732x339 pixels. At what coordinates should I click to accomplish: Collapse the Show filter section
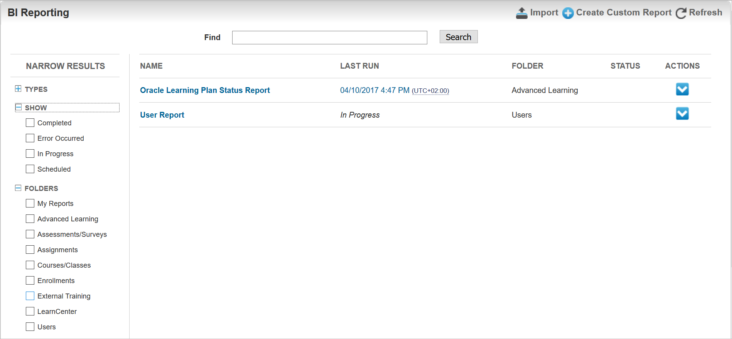click(x=18, y=107)
